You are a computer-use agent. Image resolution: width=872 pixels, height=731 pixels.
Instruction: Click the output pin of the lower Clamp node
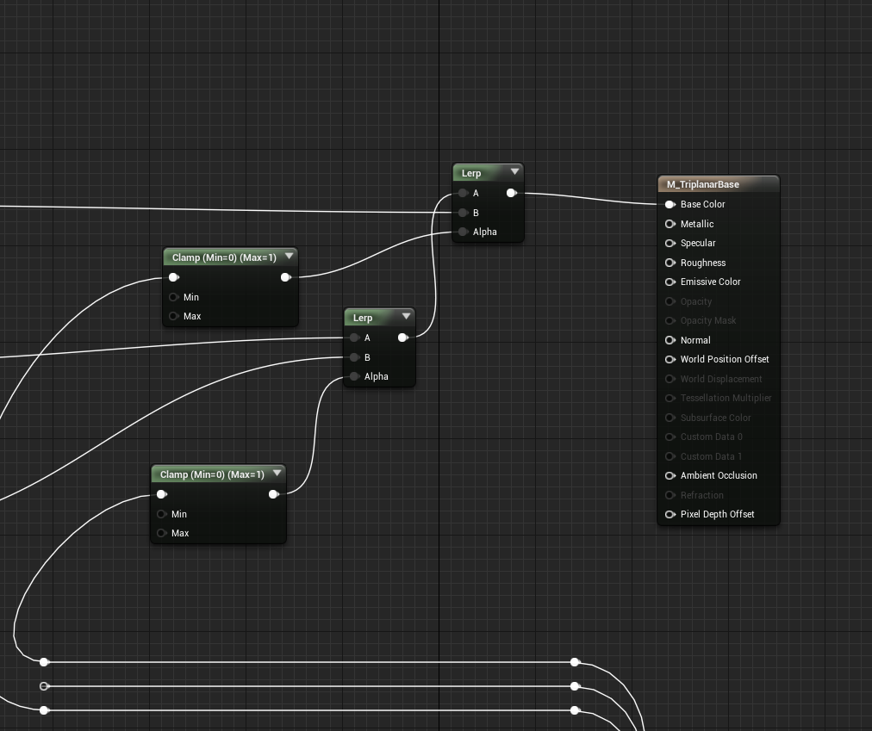click(273, 493)
